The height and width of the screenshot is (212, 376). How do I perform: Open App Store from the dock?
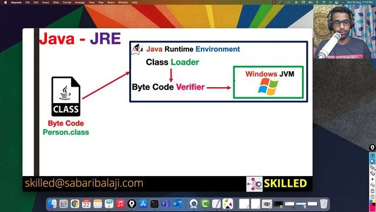pos(143,204)
